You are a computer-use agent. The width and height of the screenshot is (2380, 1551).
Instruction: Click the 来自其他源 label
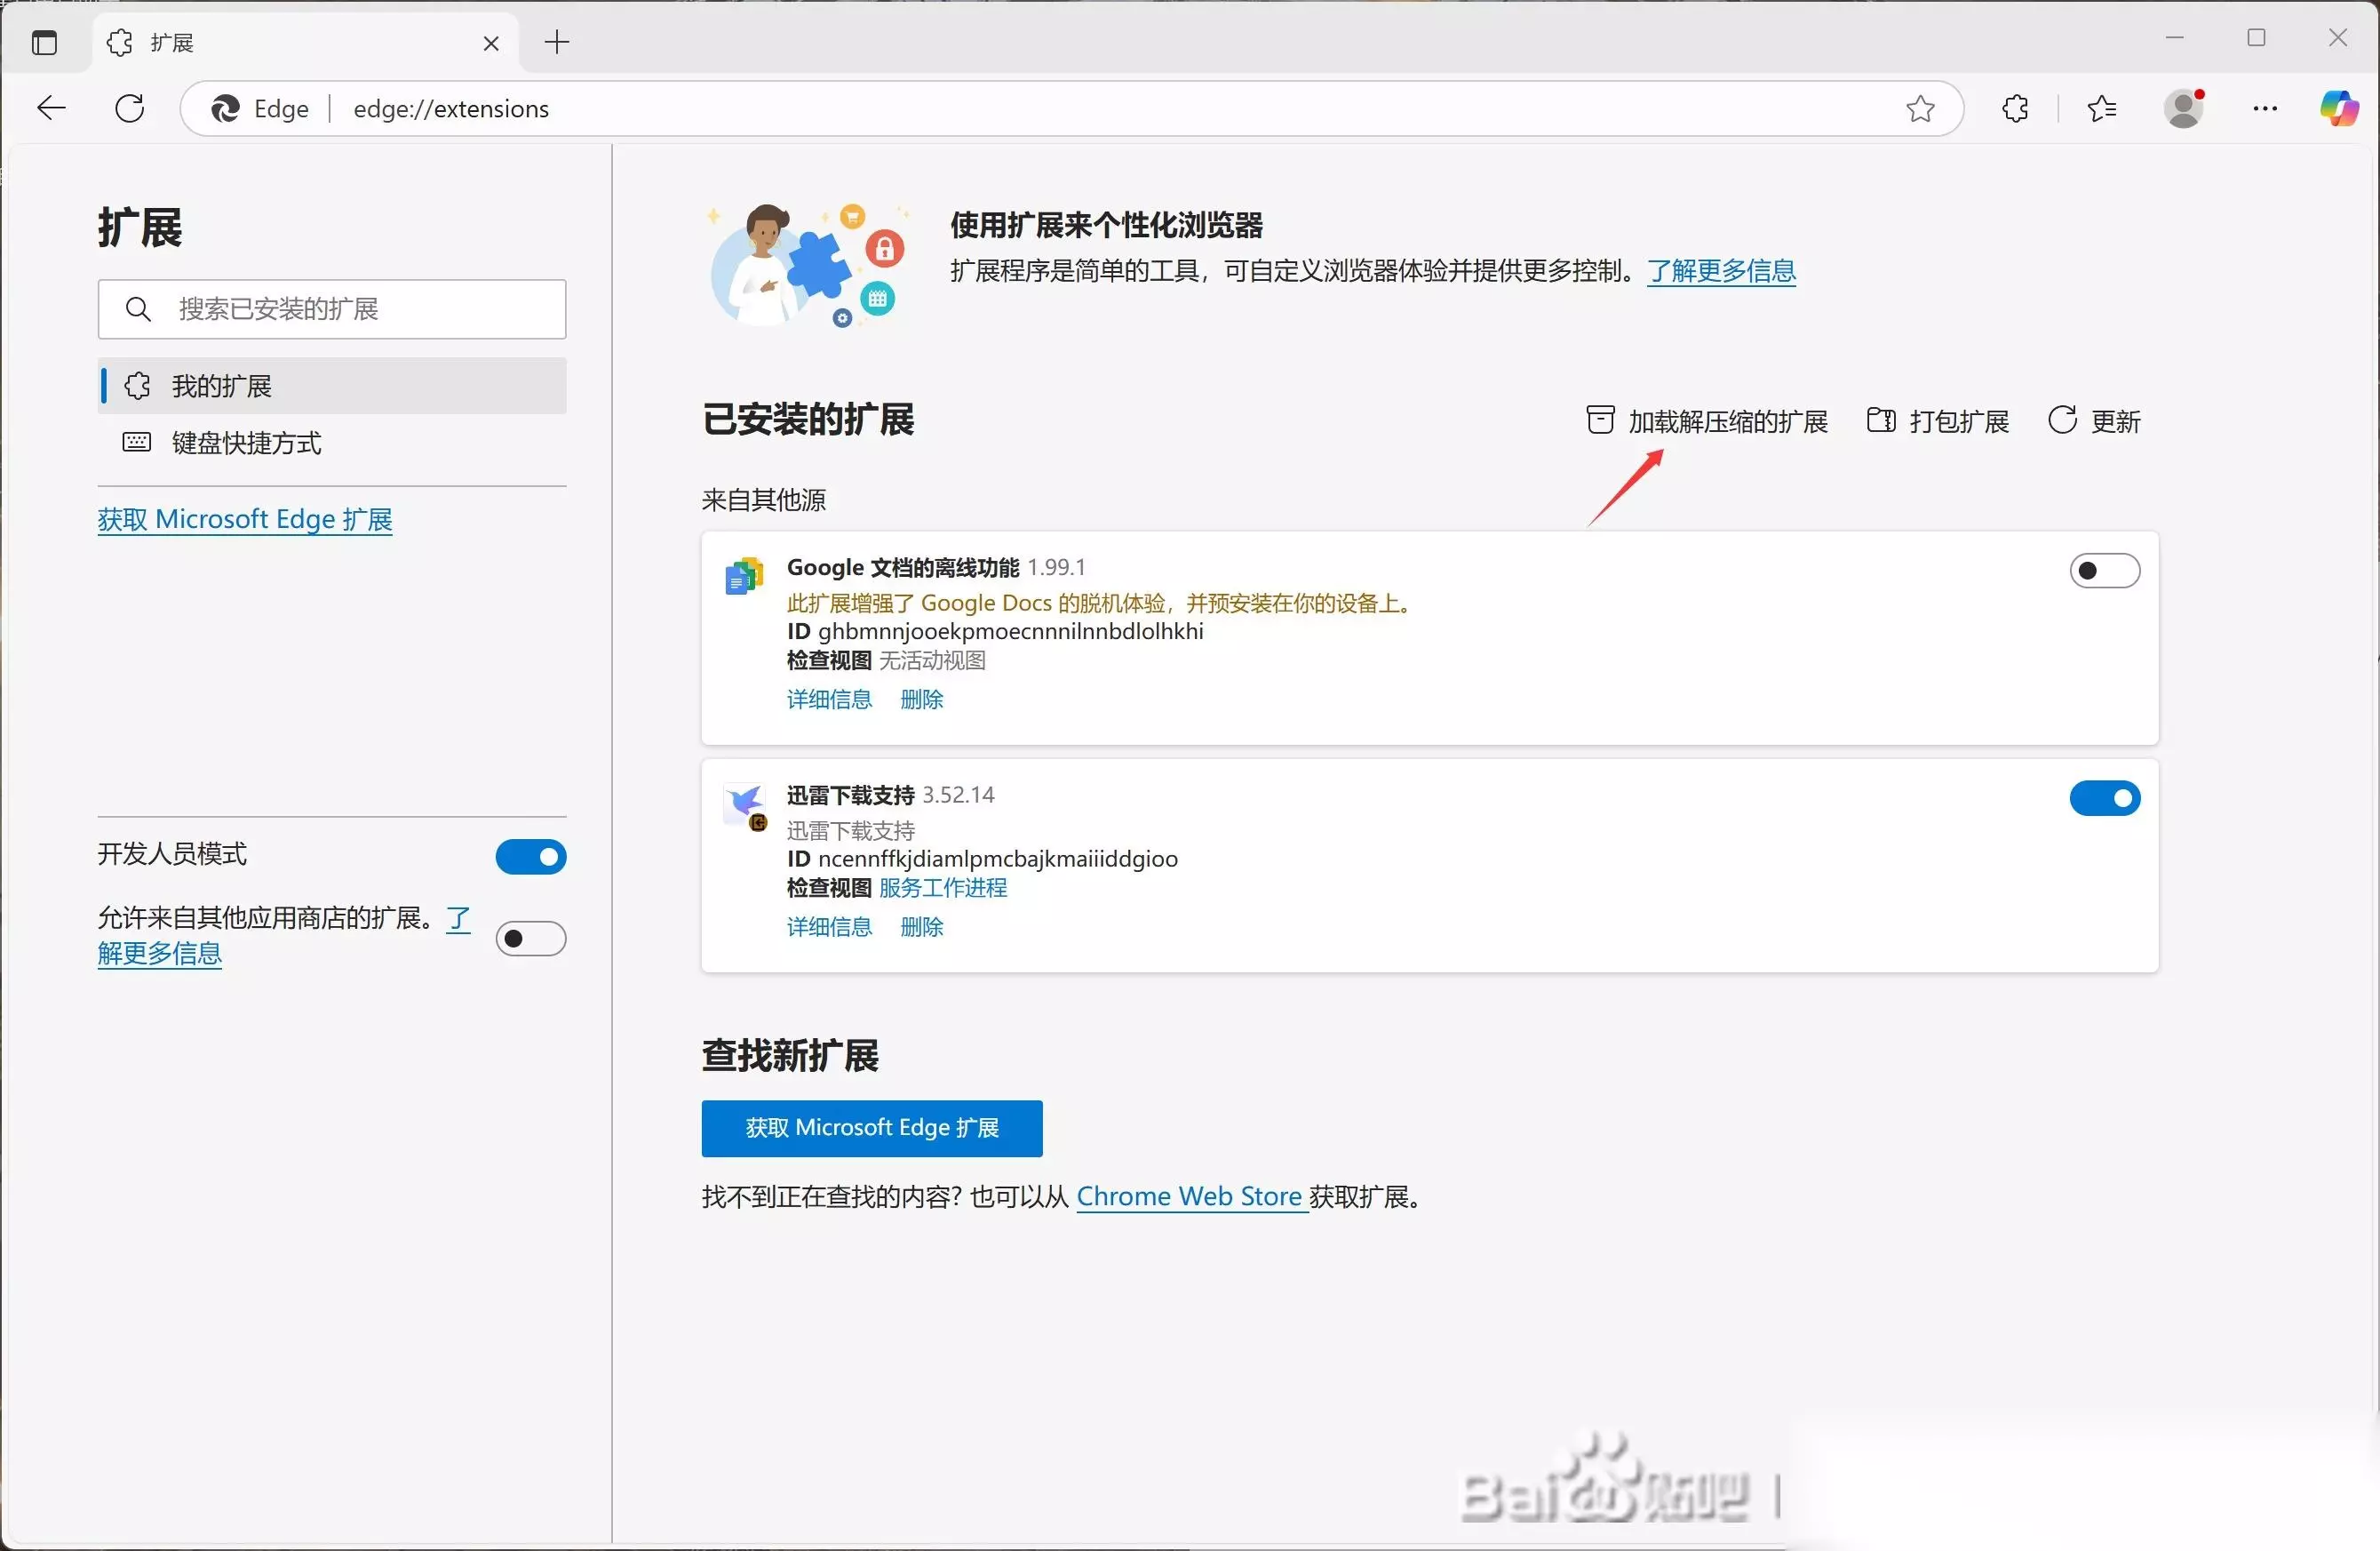click(764, 500)
